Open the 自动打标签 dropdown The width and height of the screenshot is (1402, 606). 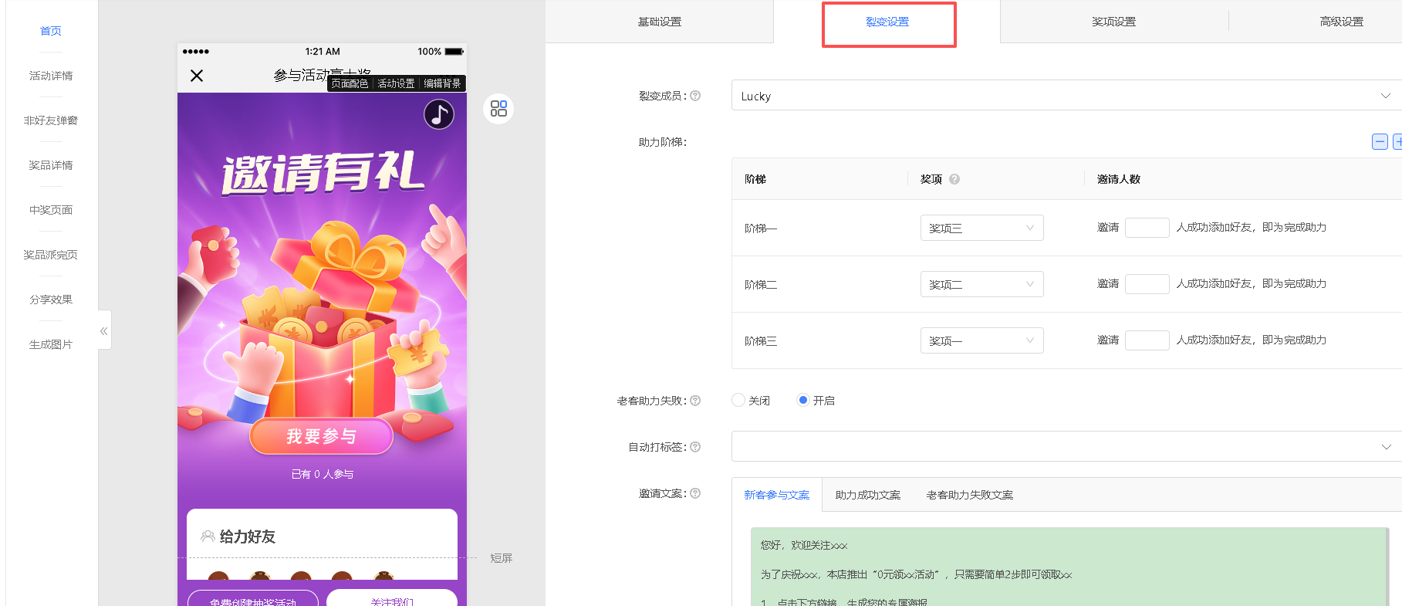click(1065, 447)
